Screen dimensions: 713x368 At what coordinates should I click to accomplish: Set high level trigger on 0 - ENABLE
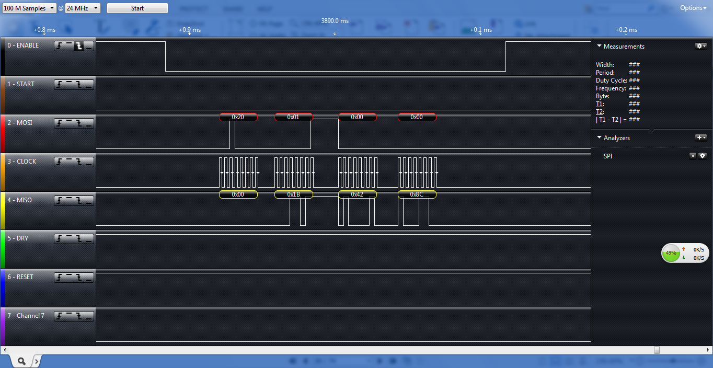click(x=69, y=46)
